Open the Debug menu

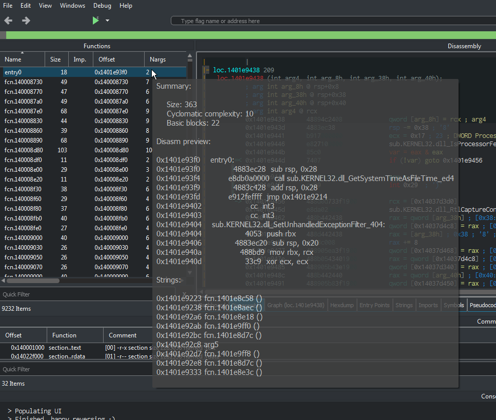click(x=102, y=6)
